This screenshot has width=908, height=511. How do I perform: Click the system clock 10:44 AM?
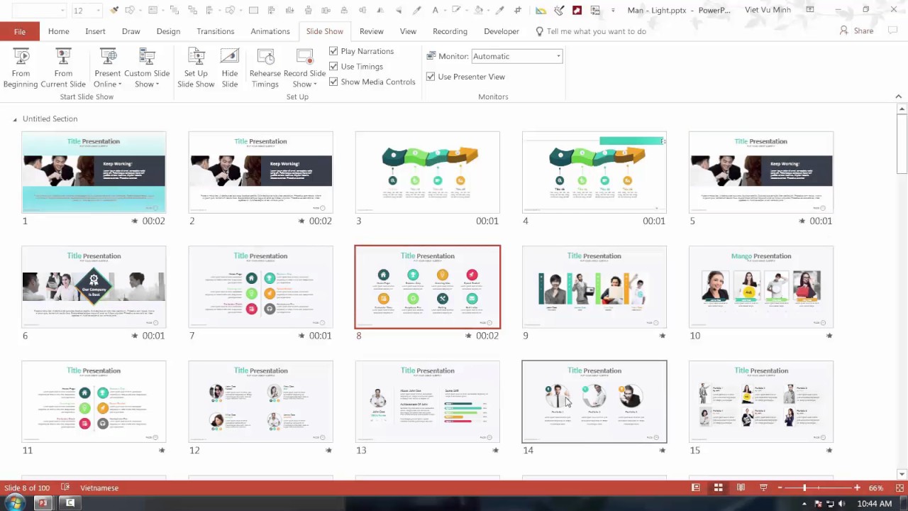[874, 504]
